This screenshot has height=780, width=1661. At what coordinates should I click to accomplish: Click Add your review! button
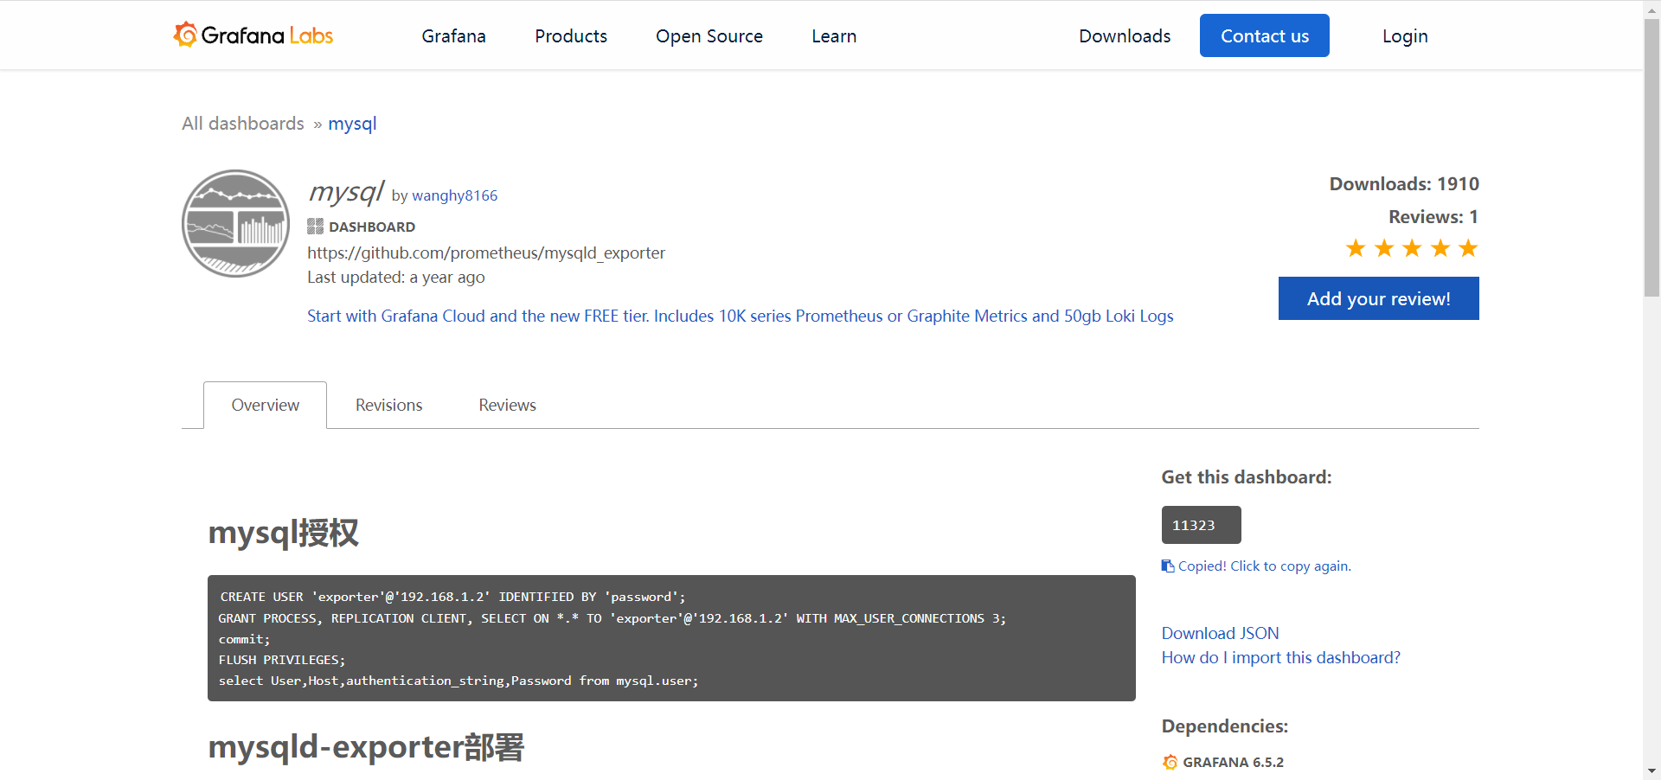pyautogui.click(x=1379, y=298)
